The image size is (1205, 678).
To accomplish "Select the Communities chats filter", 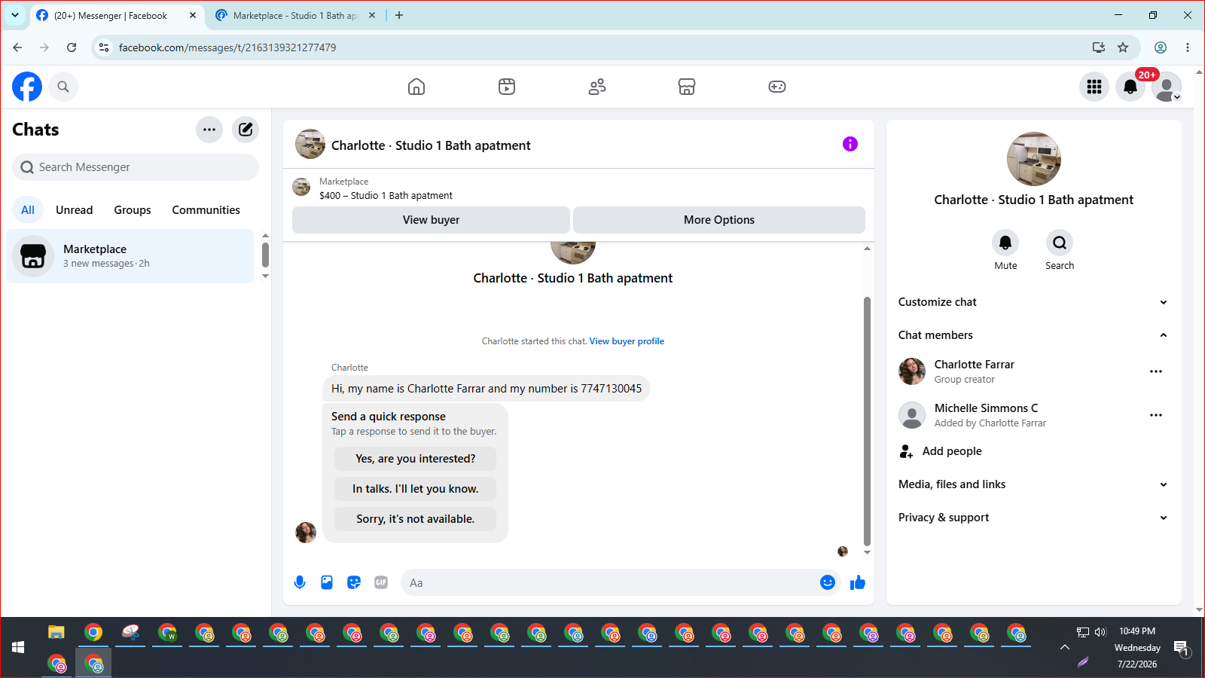I will point(206,210).
